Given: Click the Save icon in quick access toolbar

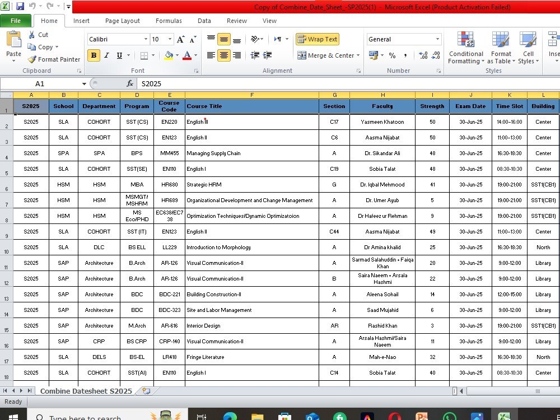Looking at the screenshot, I should click(x=20, y=6).
